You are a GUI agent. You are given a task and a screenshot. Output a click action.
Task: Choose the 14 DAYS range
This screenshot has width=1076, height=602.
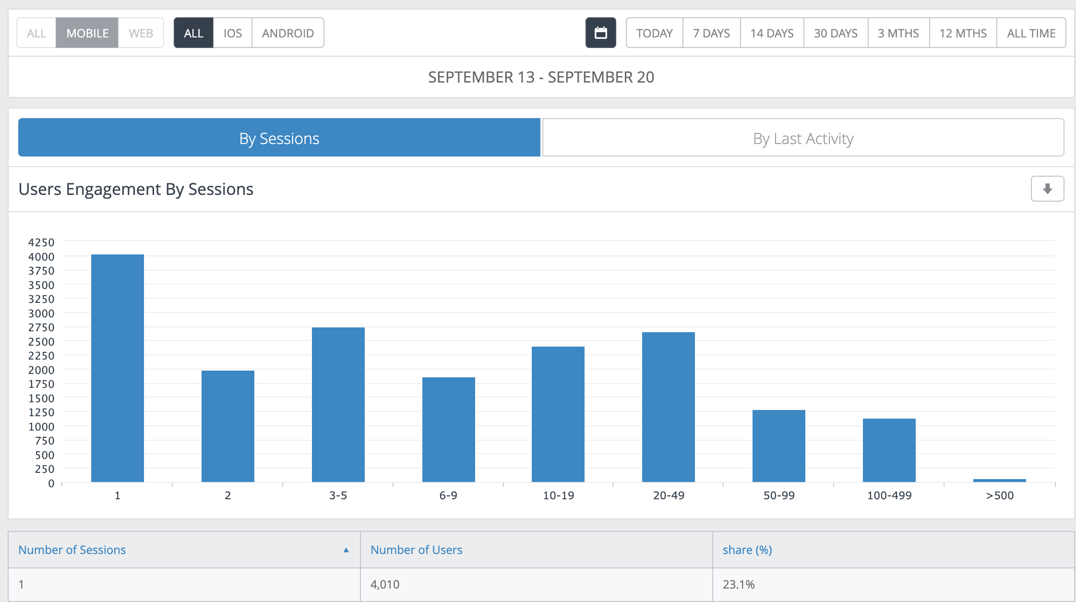click(x=772, y=33)
